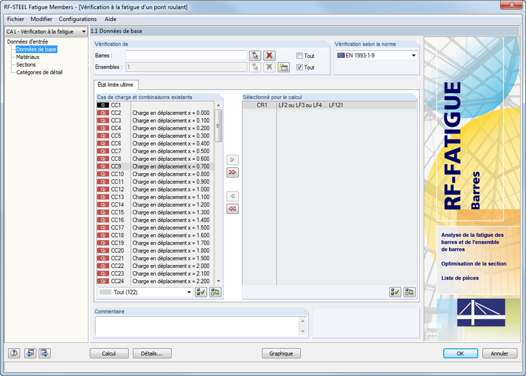
Task: Open the Fichier menu
Action: tap(16, 19)
